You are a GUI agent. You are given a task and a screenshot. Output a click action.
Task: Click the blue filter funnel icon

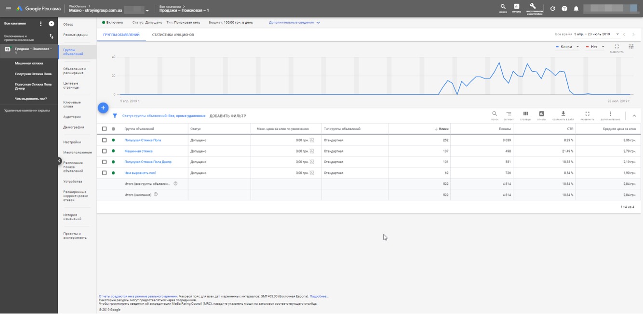click(x=115, y=116)
